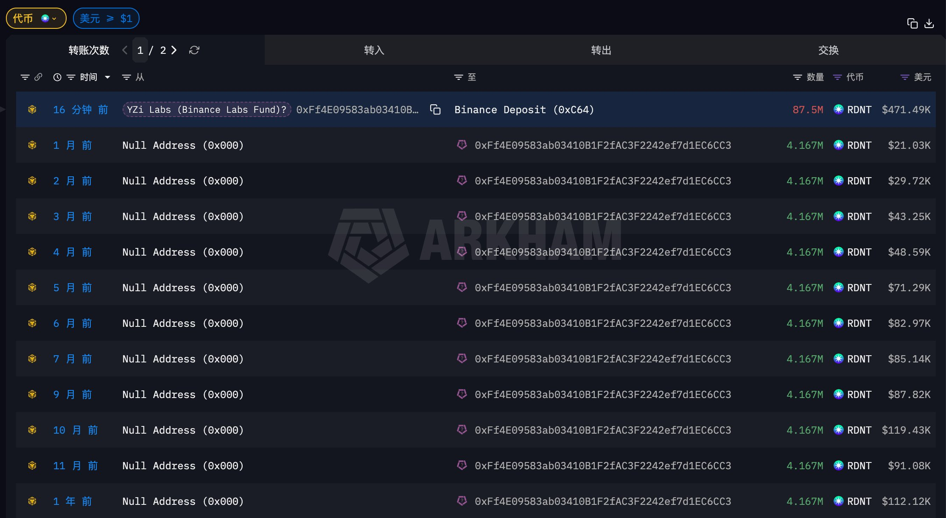Expand the 时间 sort dropdown arrow
This screenshot has height=518, width=946.
[107, 77]
